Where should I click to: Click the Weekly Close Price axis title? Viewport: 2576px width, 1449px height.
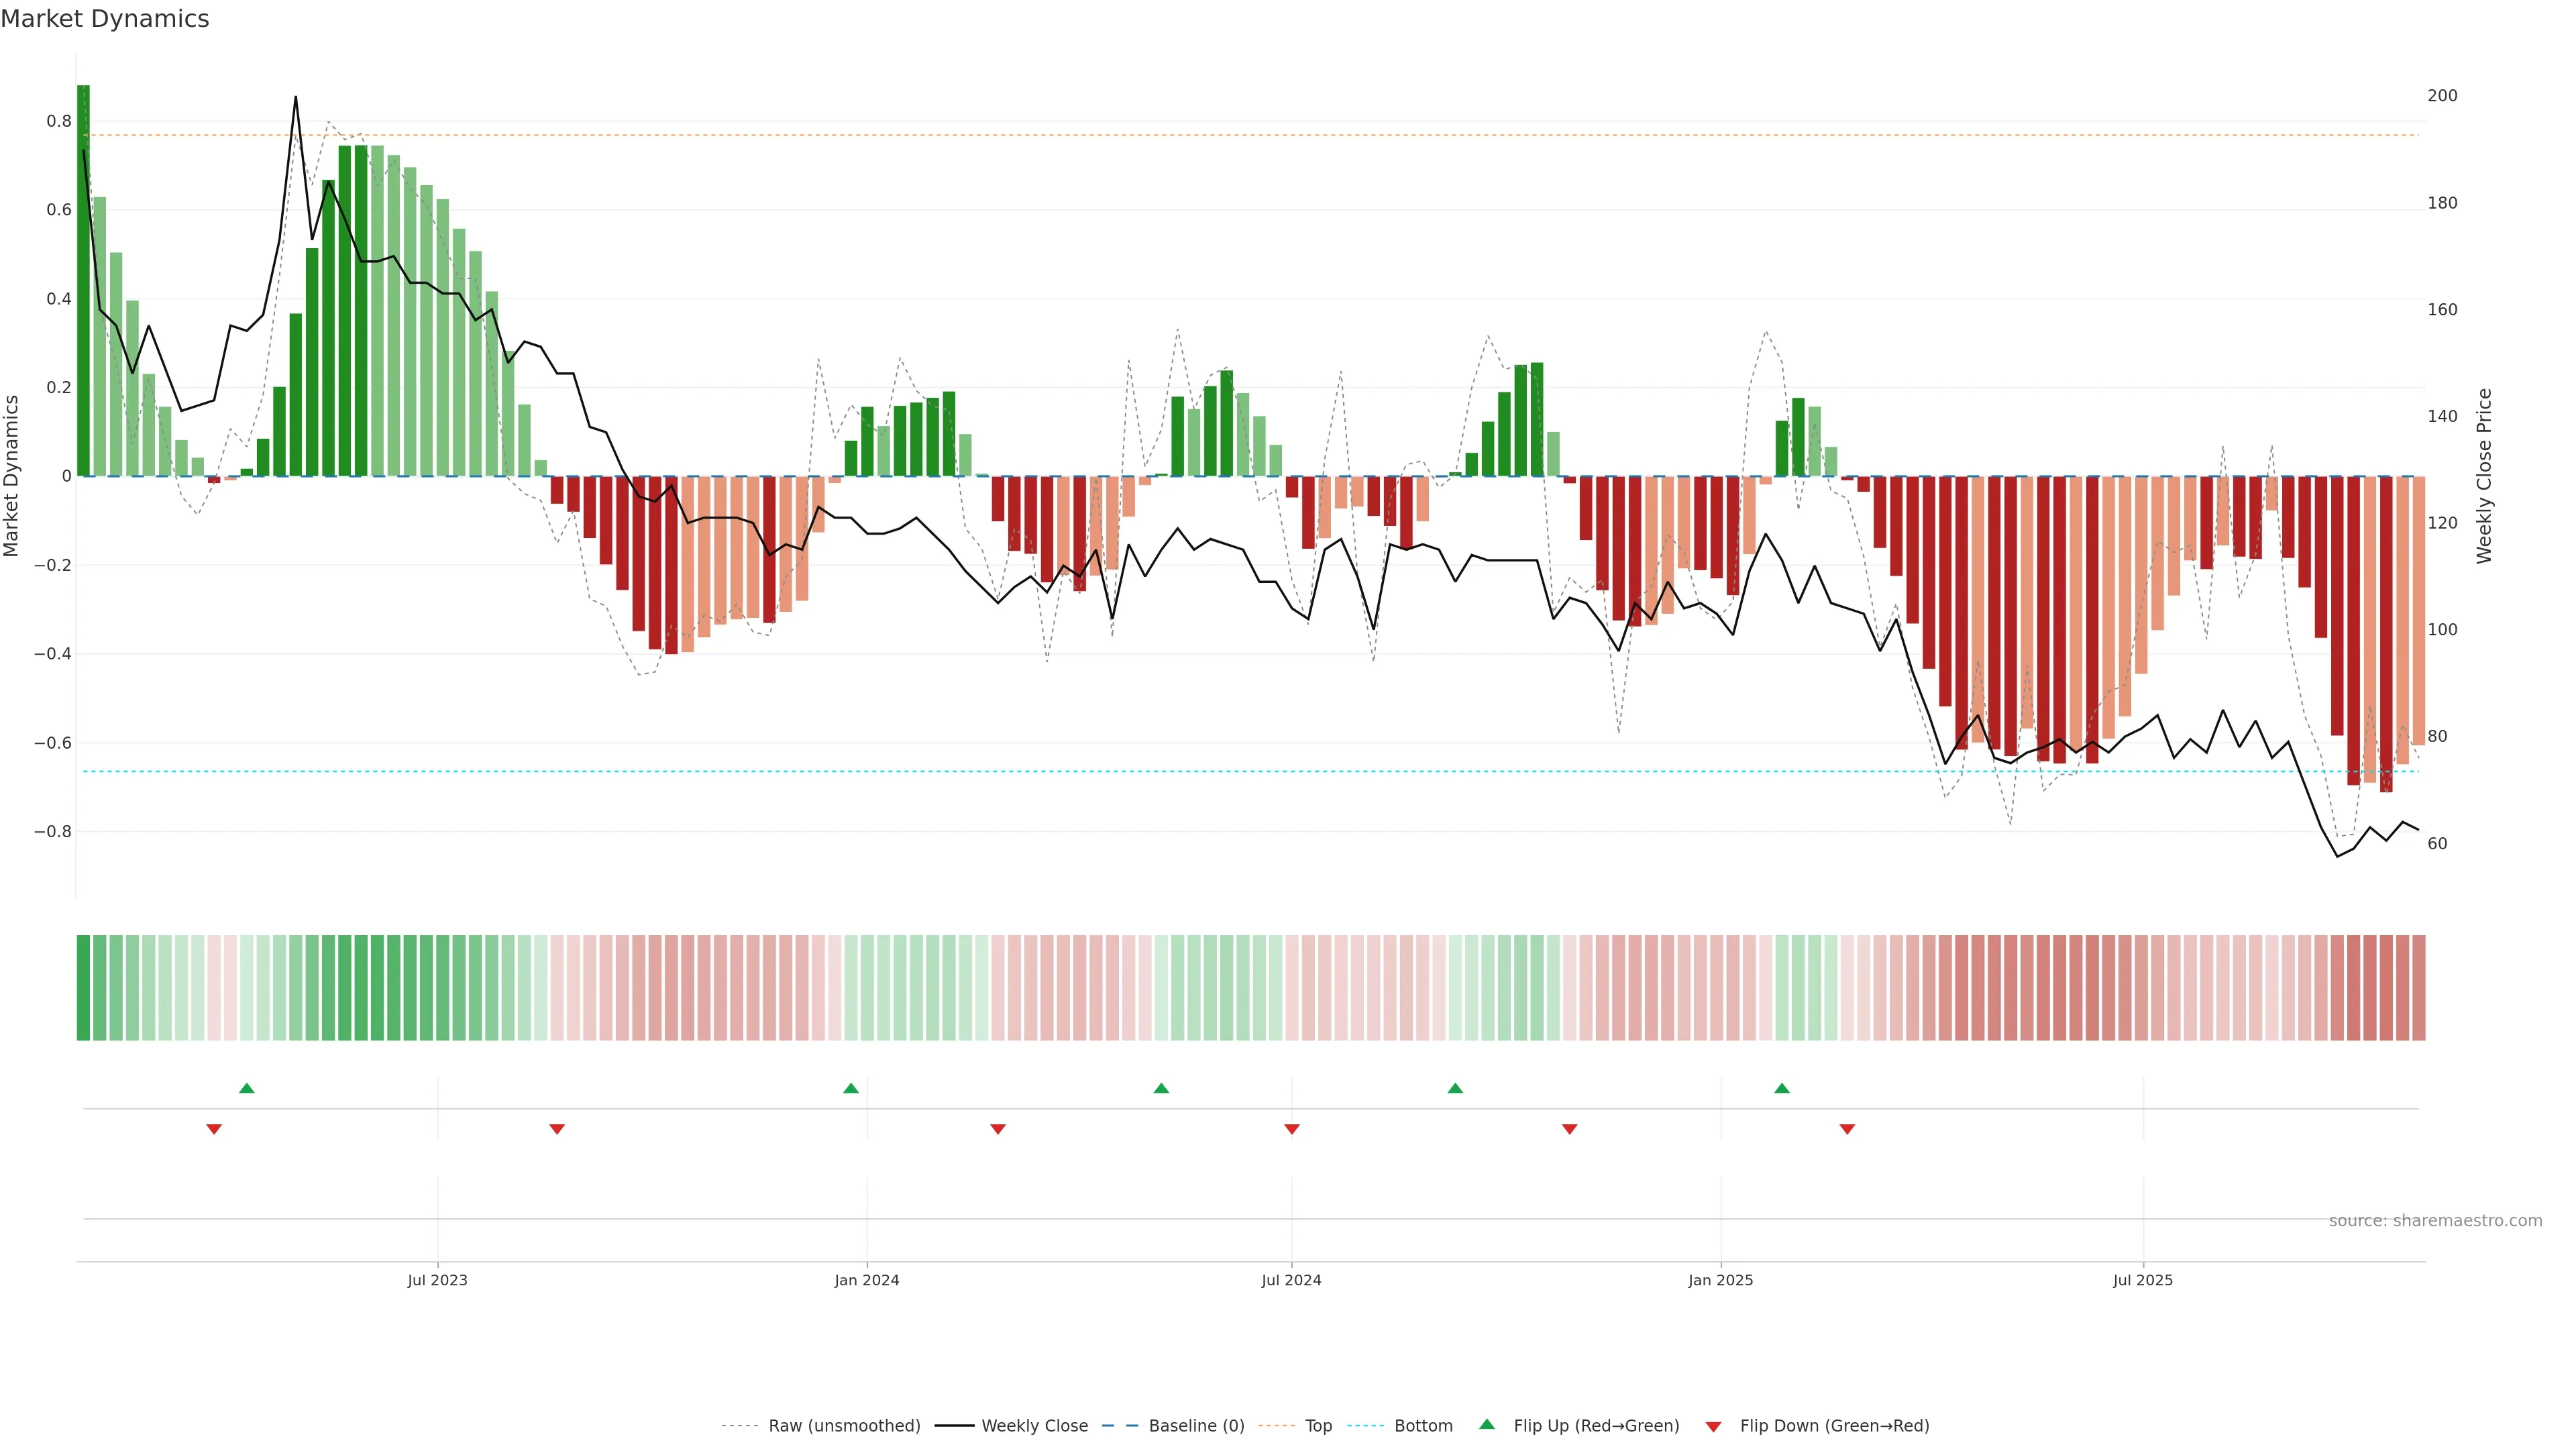click(2484, 476)
